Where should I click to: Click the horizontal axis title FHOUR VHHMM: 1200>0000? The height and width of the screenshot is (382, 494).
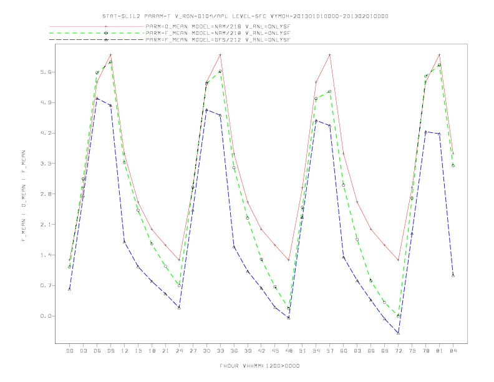coord(259,366)
